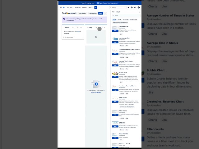The width and height of the screenshot is (199, 149).
Task: Add the Average Age Chart gadget
Action: [115, 42]
